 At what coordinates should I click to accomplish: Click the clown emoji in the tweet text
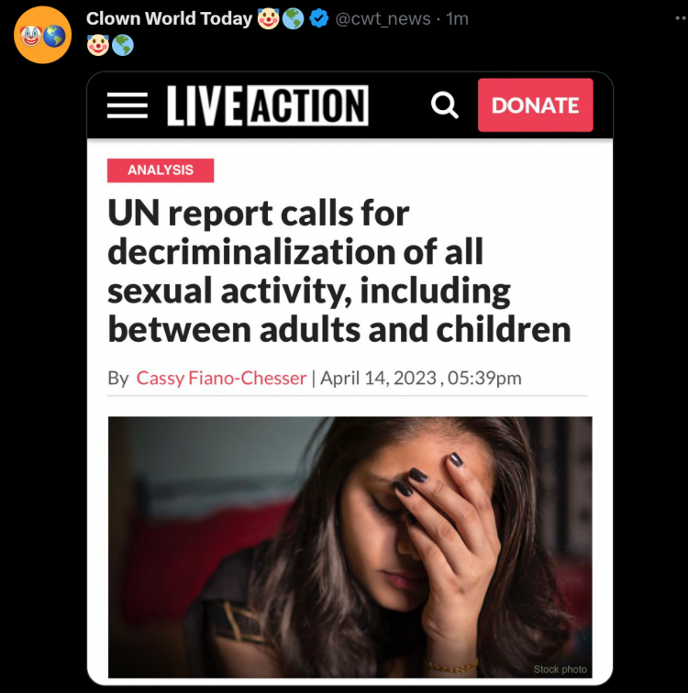click(98, 45)
